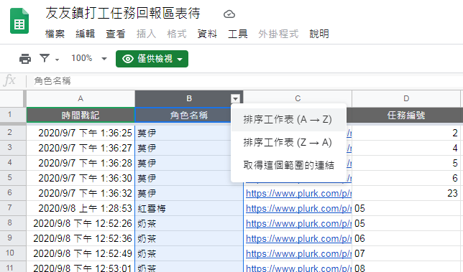This screenshot has width=463, height=272.
Task: Click 莫伊 cell in row 6
Action: pyautogui.click(x=189, y=193)
